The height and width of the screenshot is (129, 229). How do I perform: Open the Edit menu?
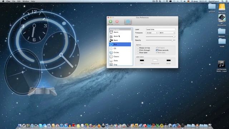(19, 1)
